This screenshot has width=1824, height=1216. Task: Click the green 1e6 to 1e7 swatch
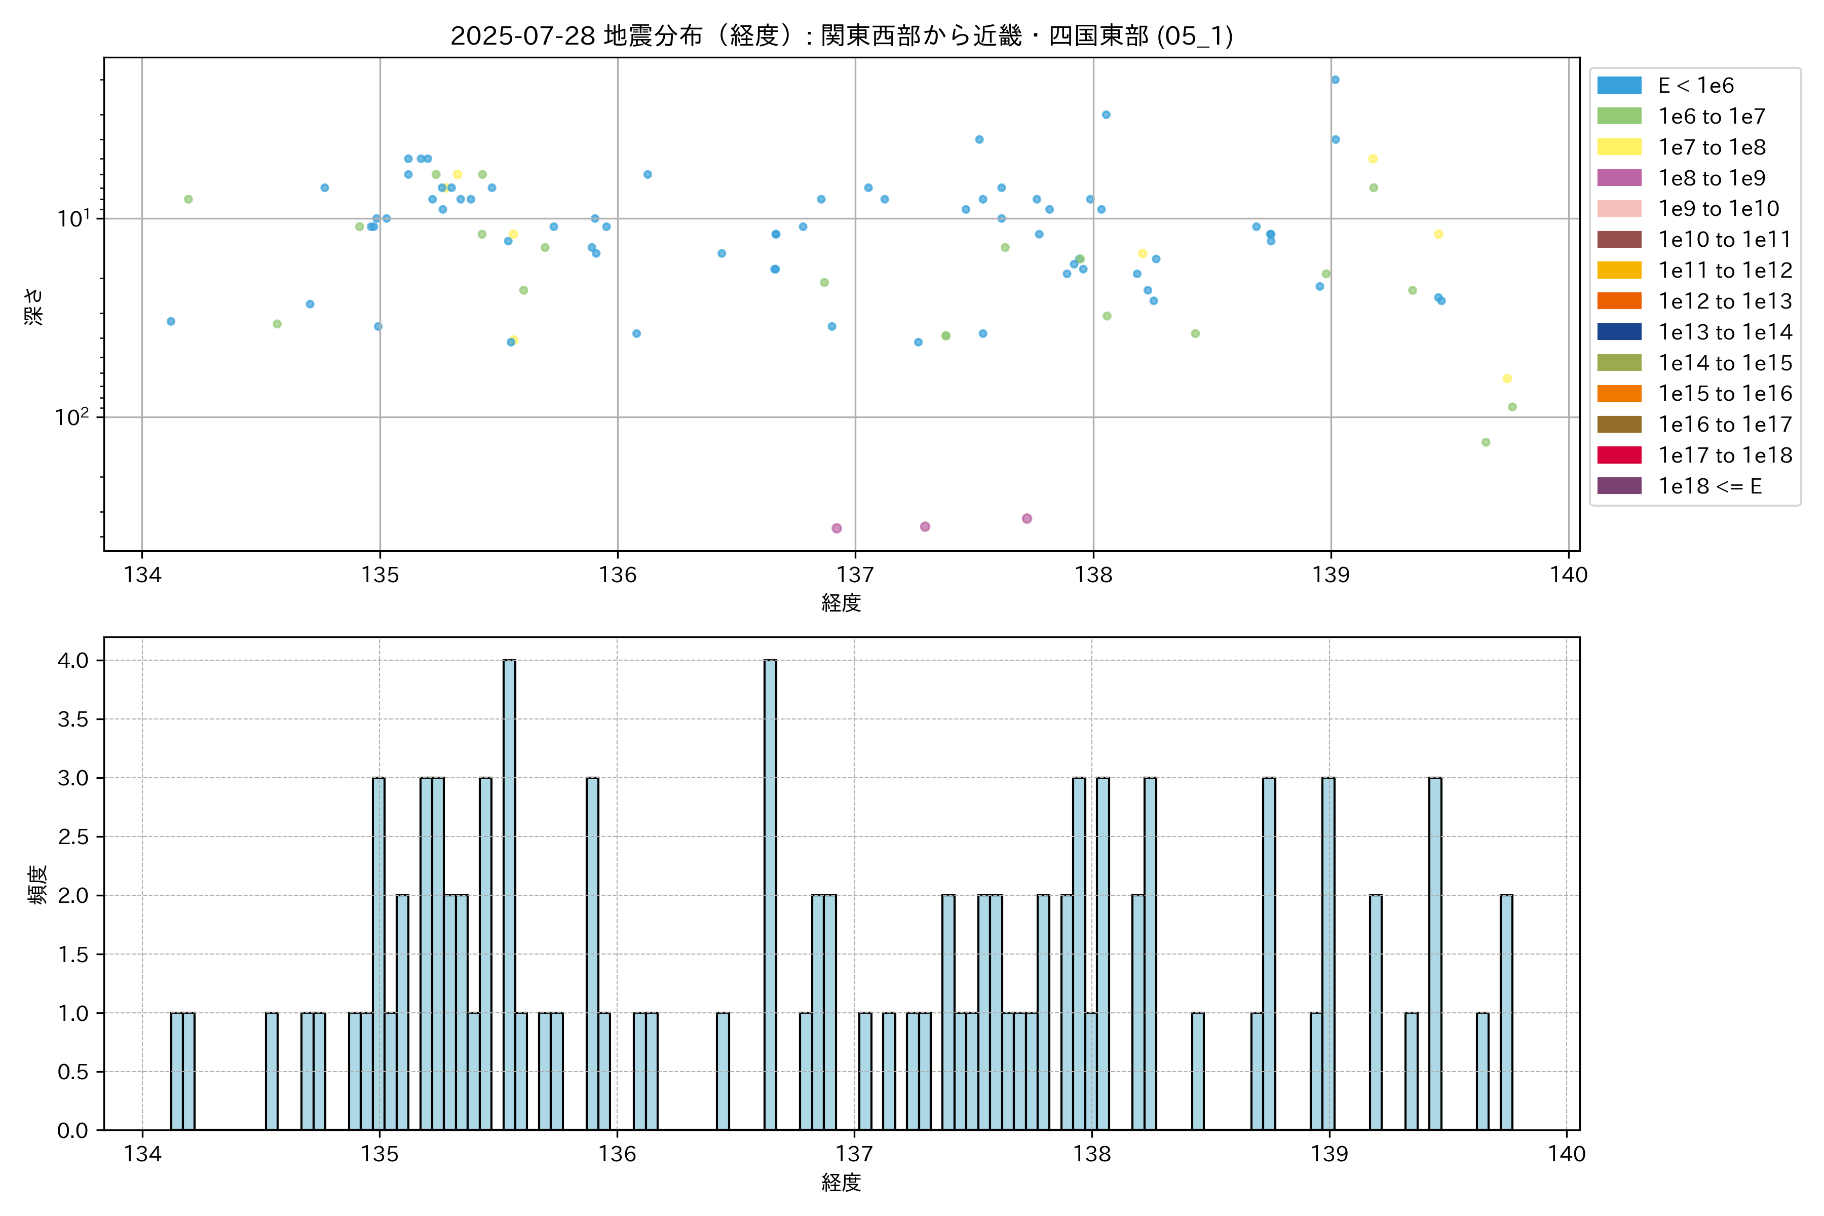pos(1618,117)
